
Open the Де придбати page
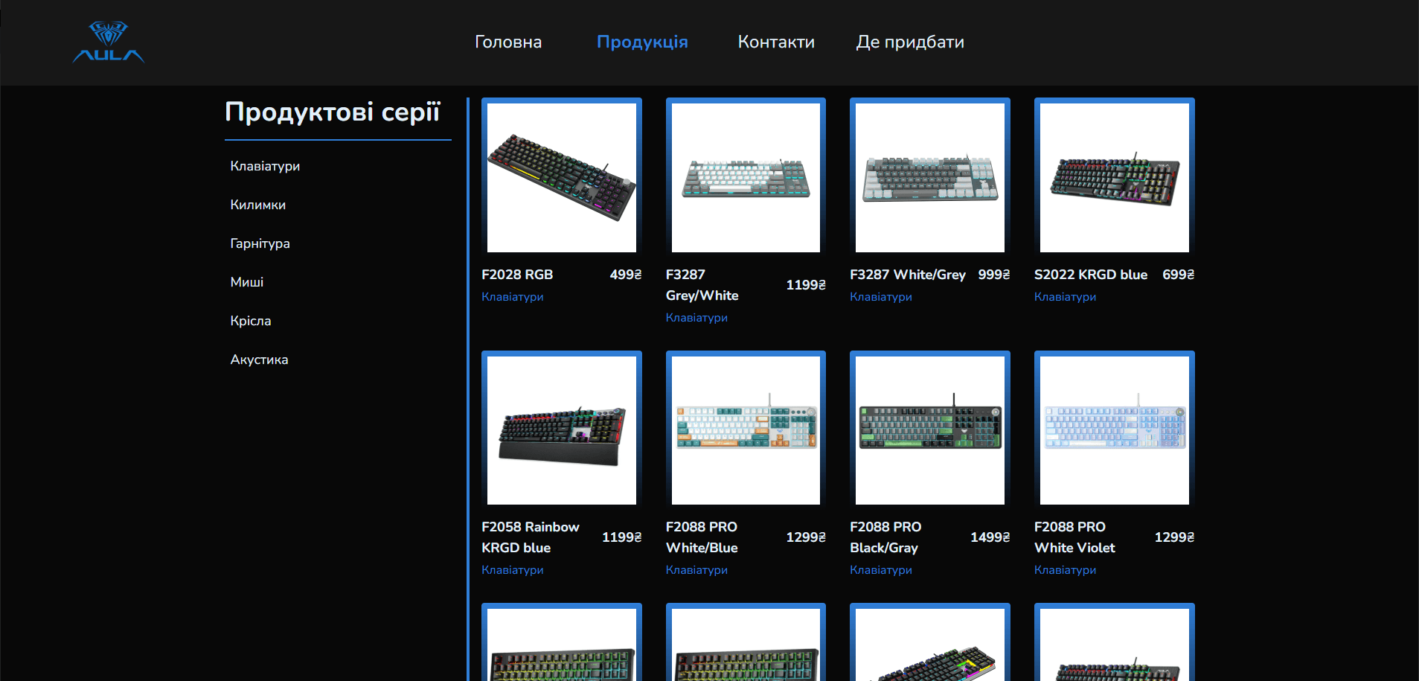[x=910, y=42]
